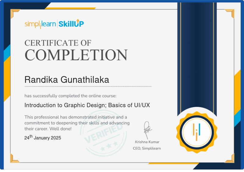Click the bottom-left gold corner ornament
This screenshot has height=172, width=244.
15,158
